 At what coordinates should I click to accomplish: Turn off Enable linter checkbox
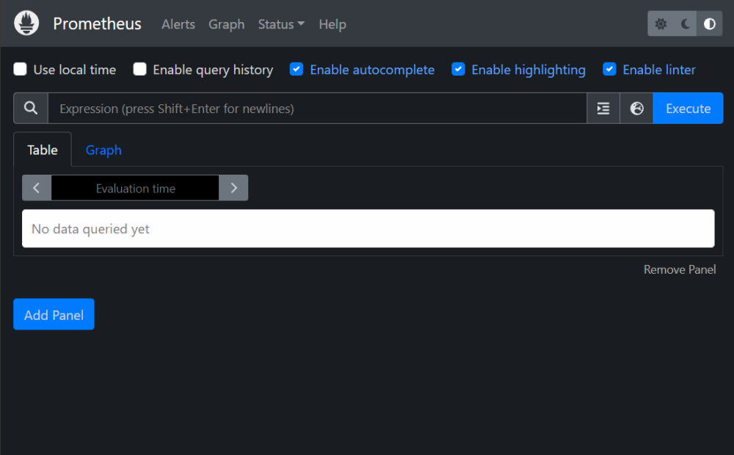609,69
